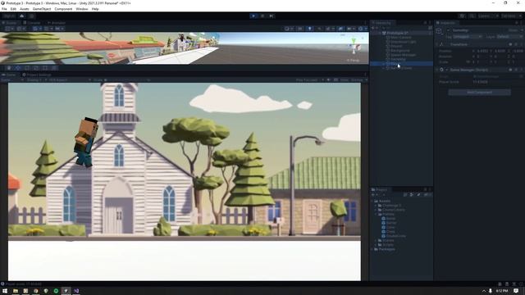Open the Assets menu
The image size is (525, 295).
(x=25, y=9)
